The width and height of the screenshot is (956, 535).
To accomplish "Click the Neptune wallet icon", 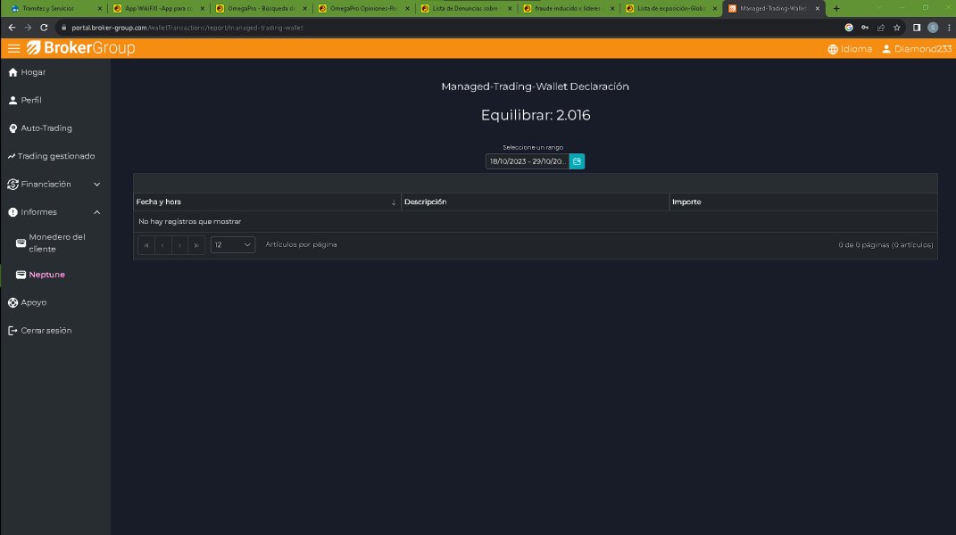I will pyautogui.click(x=21, y=275).
